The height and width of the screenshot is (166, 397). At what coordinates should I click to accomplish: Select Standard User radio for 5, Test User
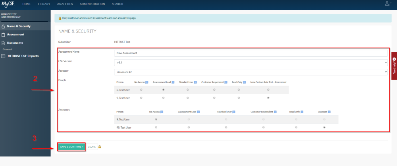click(188, 90)
